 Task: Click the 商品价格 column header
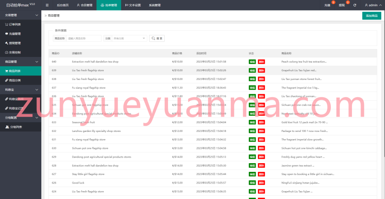coord(177,53)
